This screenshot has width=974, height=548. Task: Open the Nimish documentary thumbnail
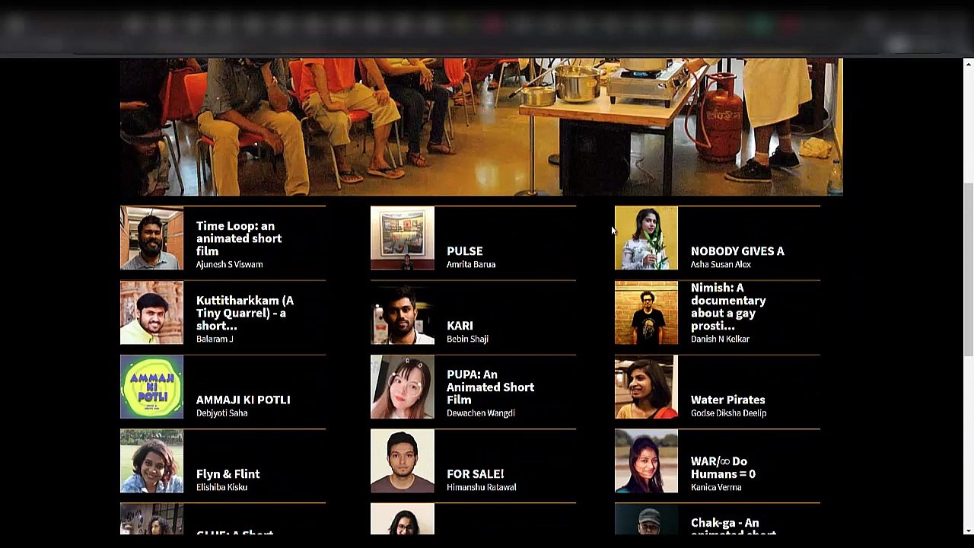tap(646, 313)
